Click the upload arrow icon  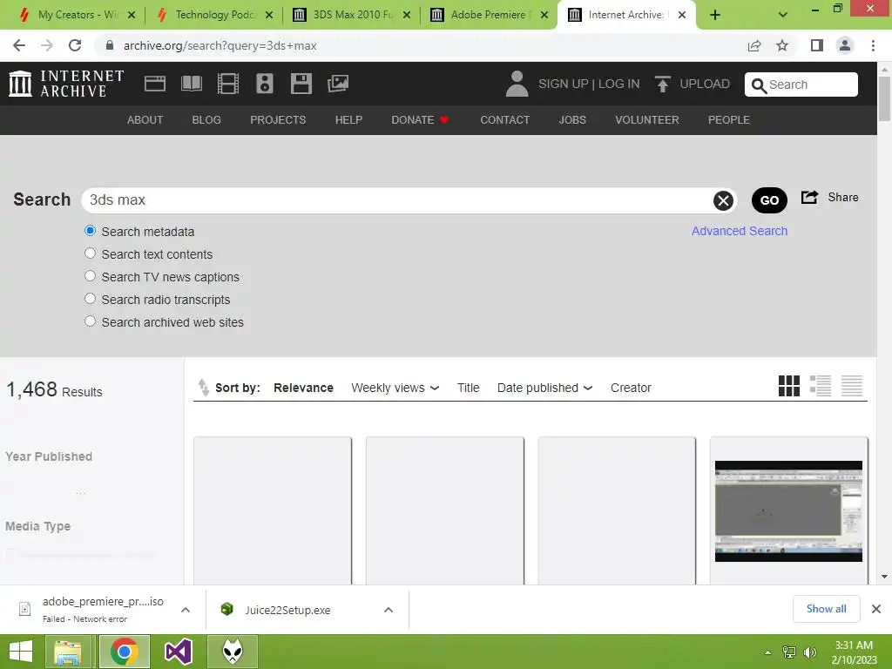pyautogui.click(x=662, y=84)
